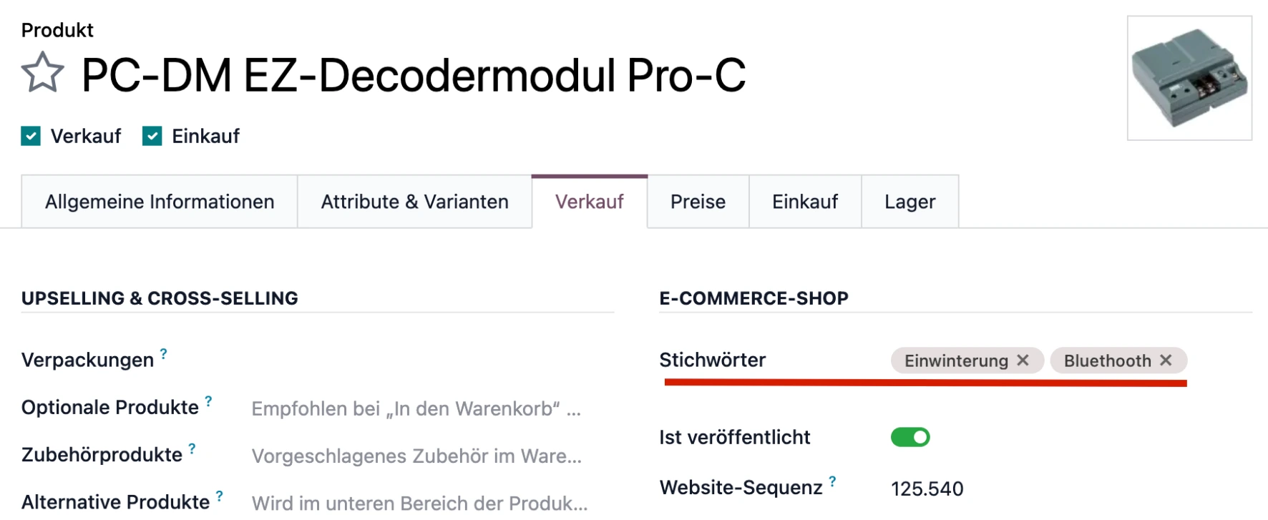
Task: Uncheck the Einkauf checkbox
Action: pyautogui.click(x=151, y=135)
